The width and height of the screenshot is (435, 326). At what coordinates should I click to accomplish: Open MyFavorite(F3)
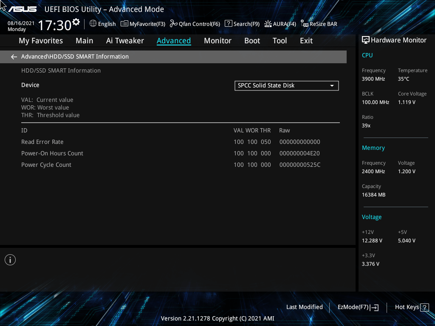[x=143, y=24]
